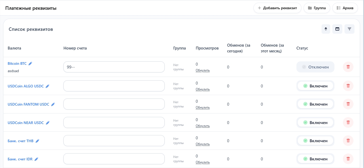364x168 pixels.
Task: Click trash icon for USDCoin FANTOM USDC
Action: click(x=348, y=104)
